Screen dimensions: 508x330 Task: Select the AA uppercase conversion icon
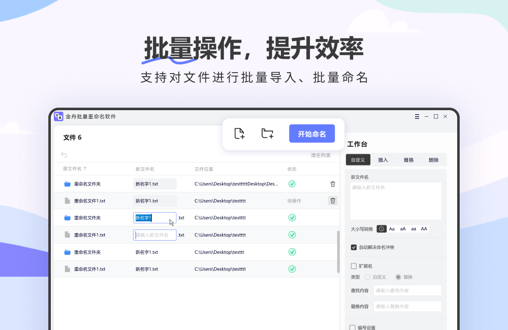[424, 228]
